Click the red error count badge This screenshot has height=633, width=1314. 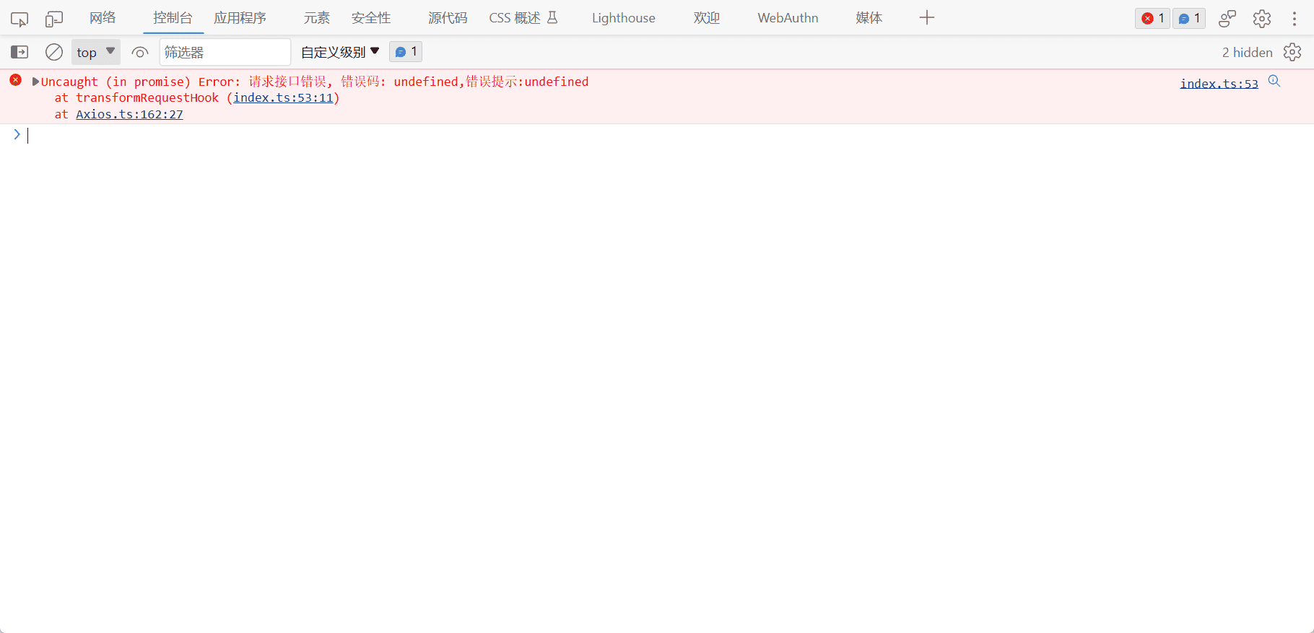[x=1152, y=19]
